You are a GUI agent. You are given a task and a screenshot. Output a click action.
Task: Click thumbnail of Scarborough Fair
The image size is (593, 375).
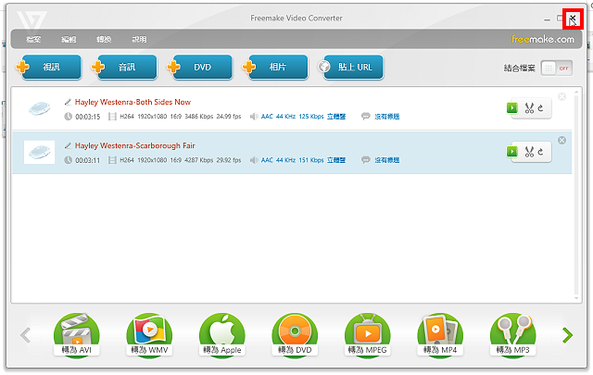click(x=39, y=153)
